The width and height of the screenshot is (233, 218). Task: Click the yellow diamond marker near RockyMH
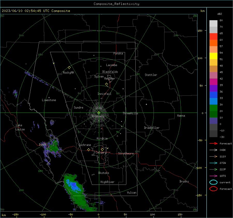tap(69, 68)
